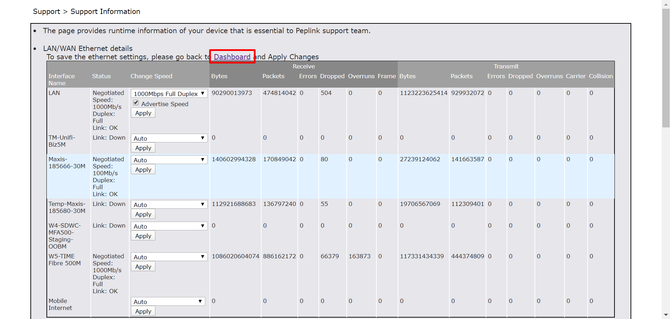Select Temp-Maxis transmit packets 112309401
This screenshot has height=319, width=670.
467,204
